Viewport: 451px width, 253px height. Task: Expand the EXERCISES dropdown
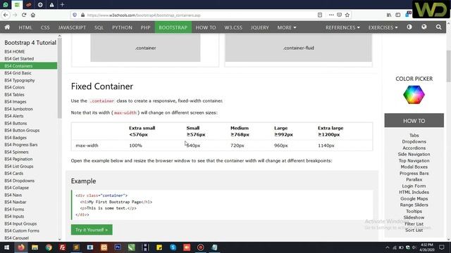[383, 27]
